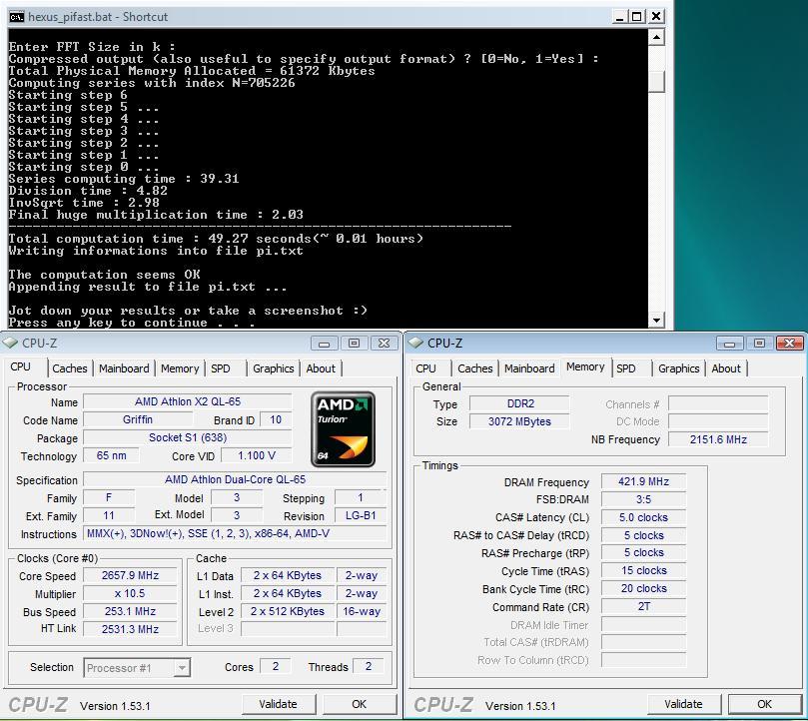Click the Specification field AMD Athlon Dual-Core QL-65
808x721 pixels.
[235, 479]
